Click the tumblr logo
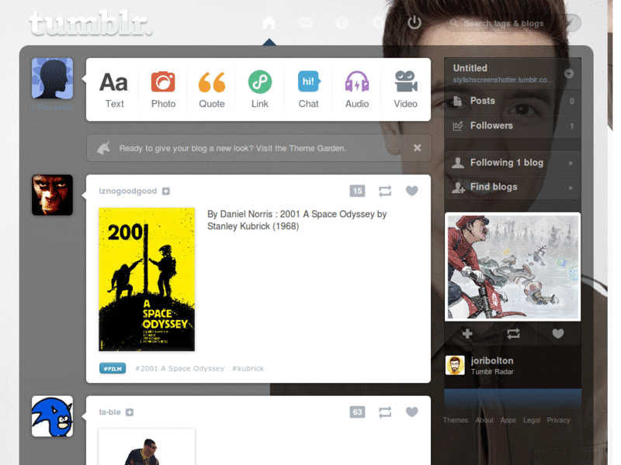This screenshot has height=465, width=621. tap(91, 23)
